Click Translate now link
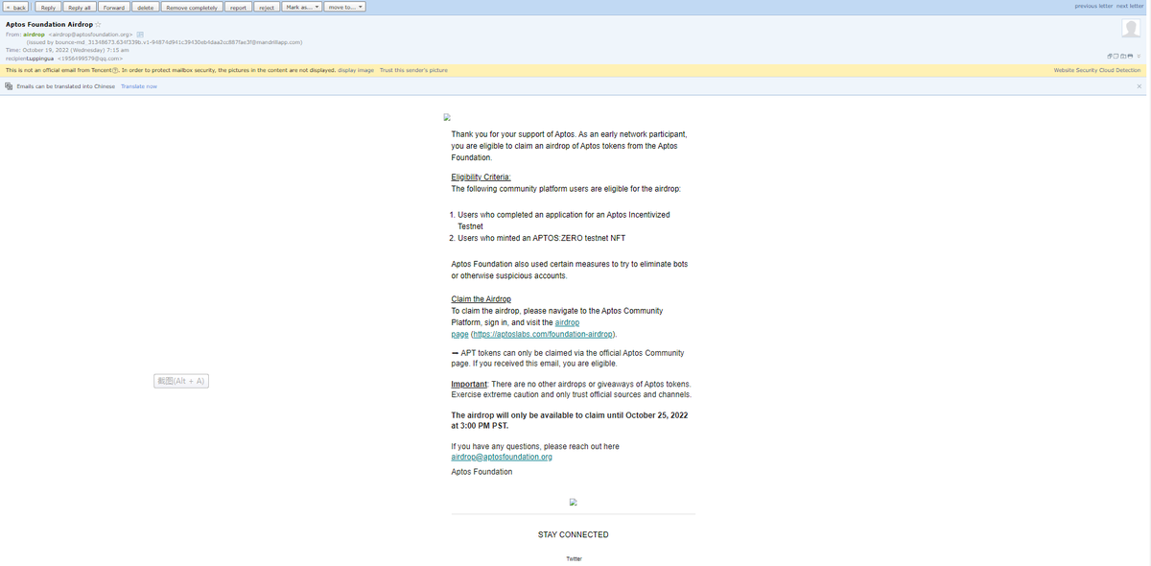This screenshot has height=566, width=1151. click(139, 86)
